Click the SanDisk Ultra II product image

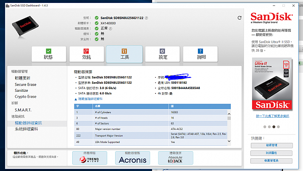[272, 84]
